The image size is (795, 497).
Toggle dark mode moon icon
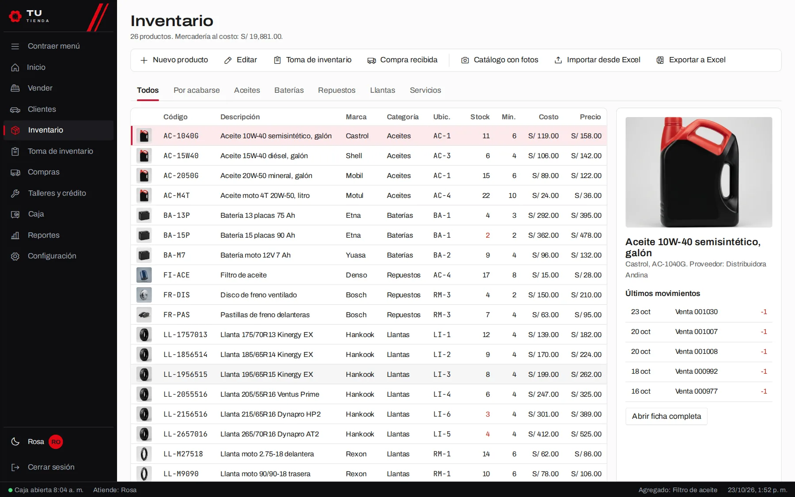click(15, 442)
